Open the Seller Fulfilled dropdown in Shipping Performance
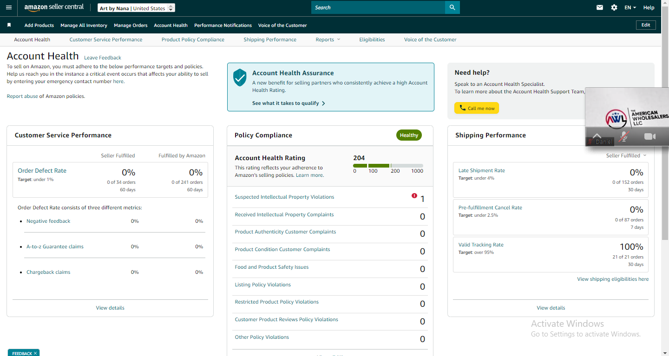The height and width of the screenshot is (356, 669). click(626, 155)
